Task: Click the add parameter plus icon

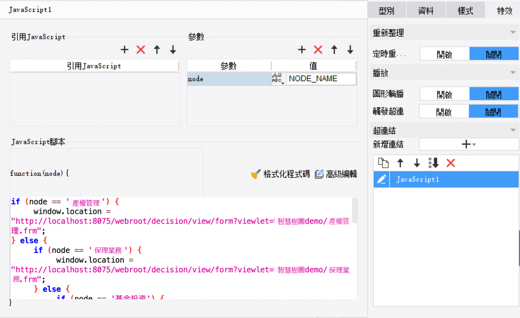Action: point(302,50)
